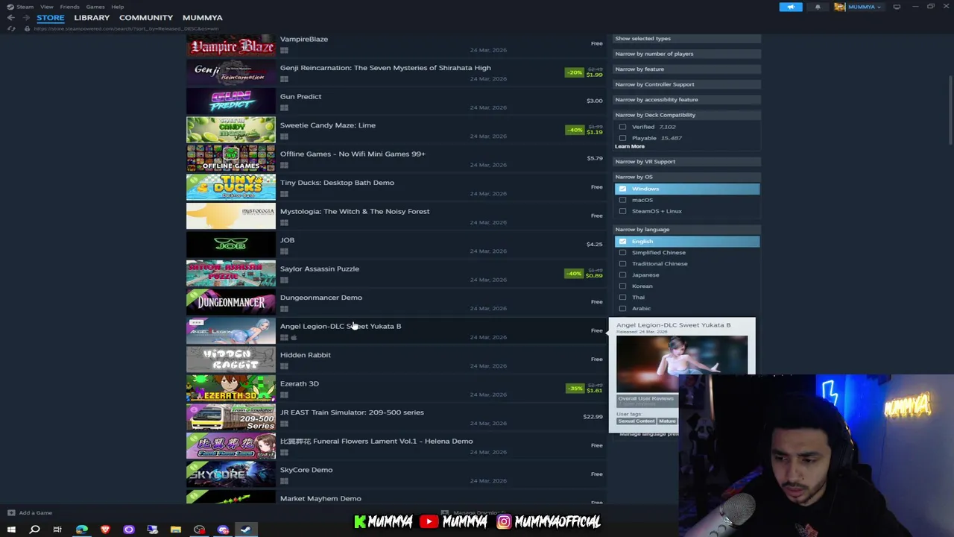Uncheck the English language filter
This screenshot has width=954, height=537.
tap(622, 242)
